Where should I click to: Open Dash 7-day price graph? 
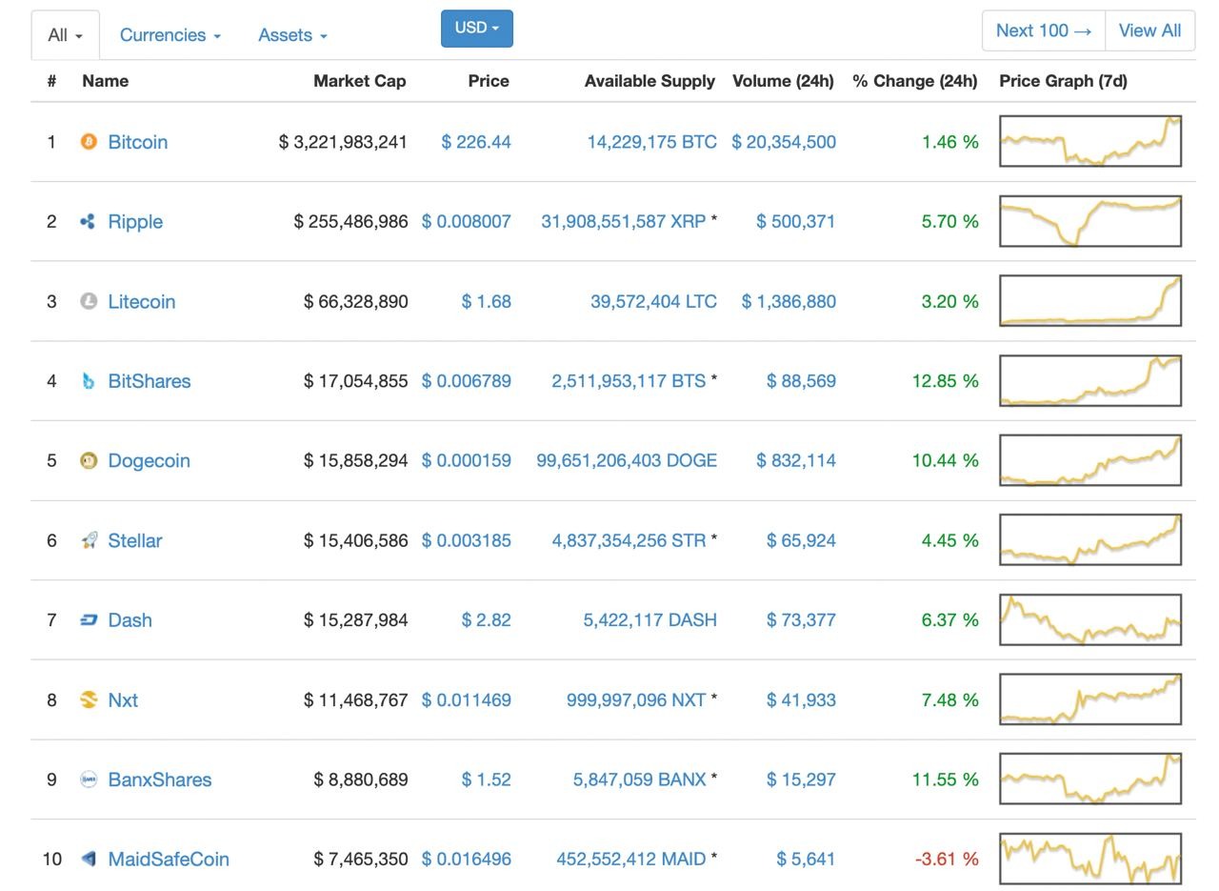click(1090, 619)
